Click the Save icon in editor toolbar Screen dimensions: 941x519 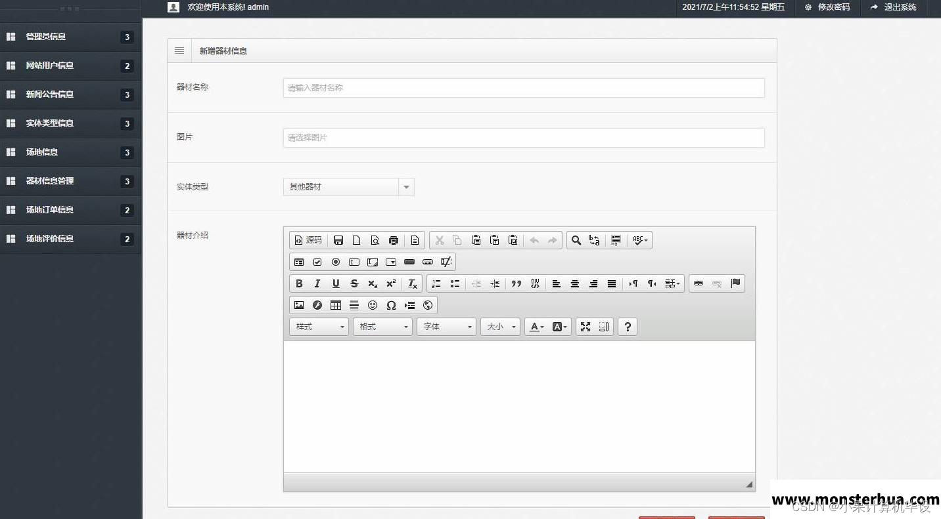(x=338, y=240)
